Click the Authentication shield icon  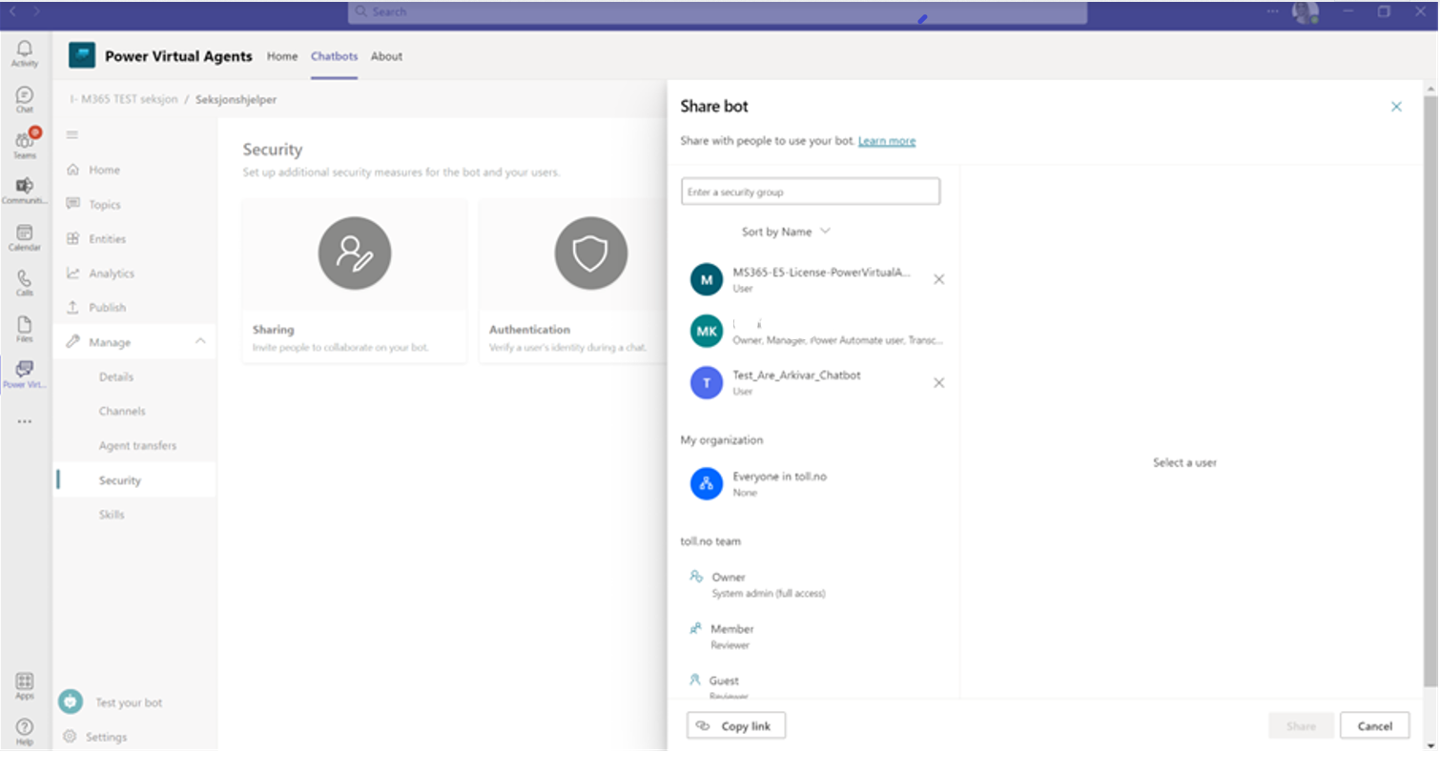pyautogui.click(x=591, y=254)
